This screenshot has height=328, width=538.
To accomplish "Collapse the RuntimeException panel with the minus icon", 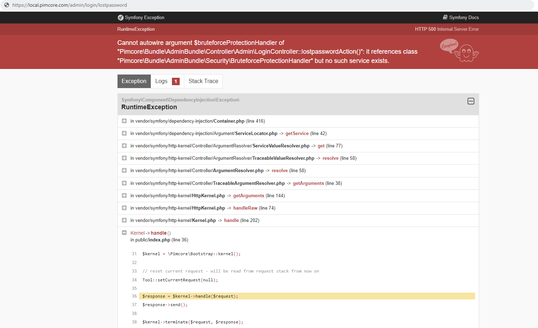I will 471,101.
